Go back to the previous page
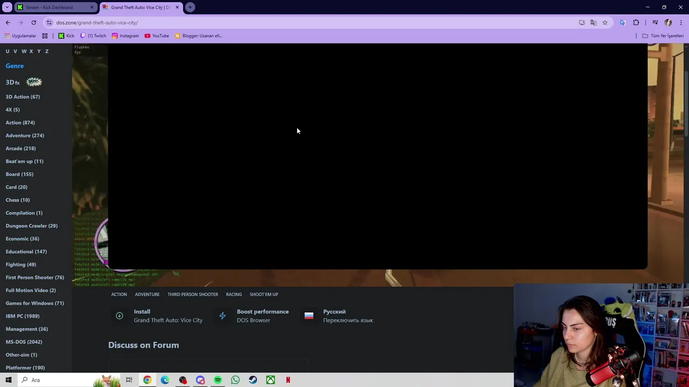Screen dimensions: 689x387 [x=8, y=23]
